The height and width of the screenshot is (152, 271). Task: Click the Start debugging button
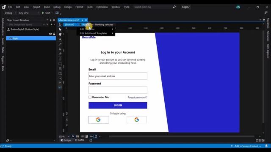pos(46,13)
